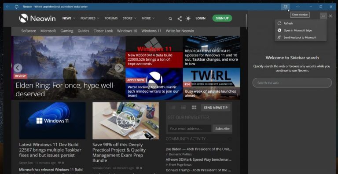Expand the NEWS dropdown menu
Image resolution: width=338 pixels, height=174 pixels.
pos(69,18)
